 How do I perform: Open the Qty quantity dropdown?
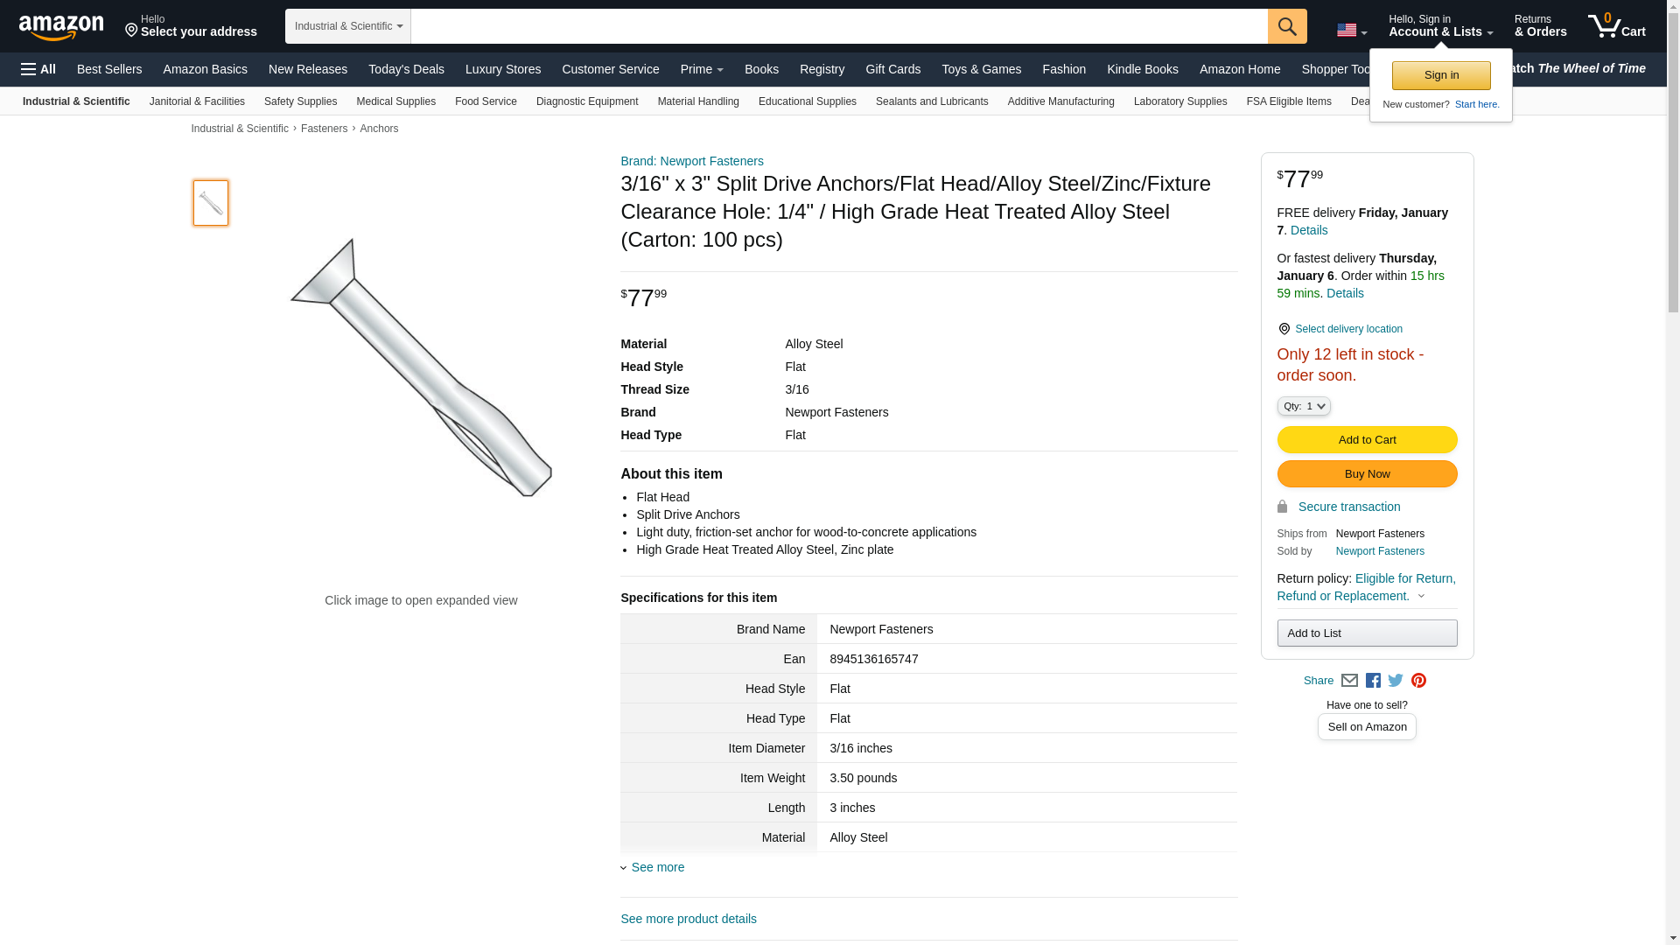[1303, 406]
